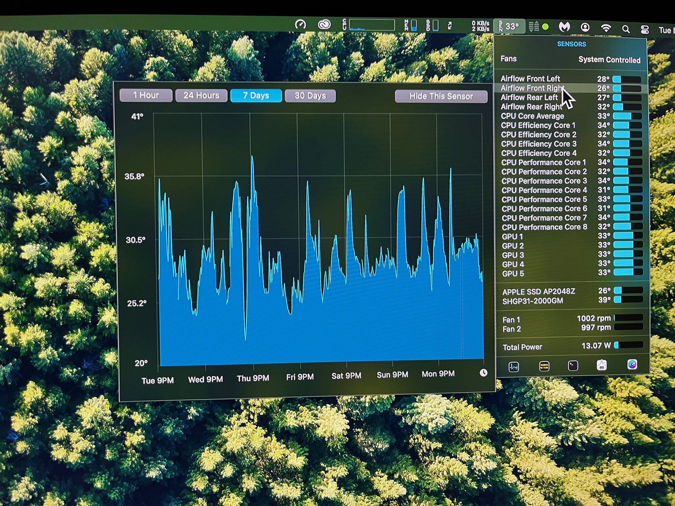Open the iStat Menus app icon
Screen dimensions: 675x506
pos(632,364)
